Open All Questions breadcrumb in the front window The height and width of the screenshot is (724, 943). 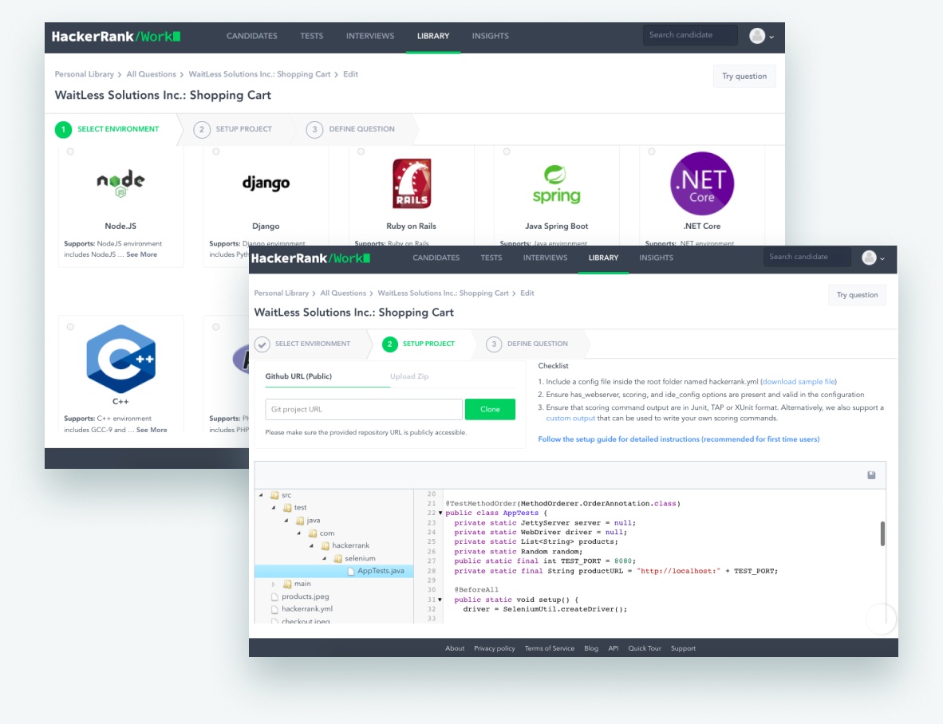[343, 293]
